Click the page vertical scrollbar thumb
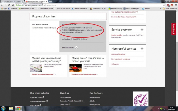The height and width of the screenshot is (111, 178). [177, 66]
